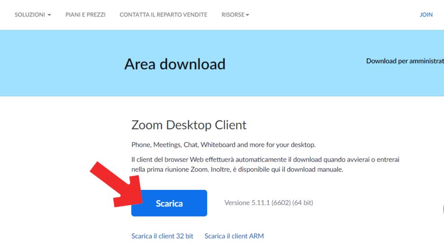Click the JOIN link
The width and height of the screenshot is (444, 249).
(426, 15)
